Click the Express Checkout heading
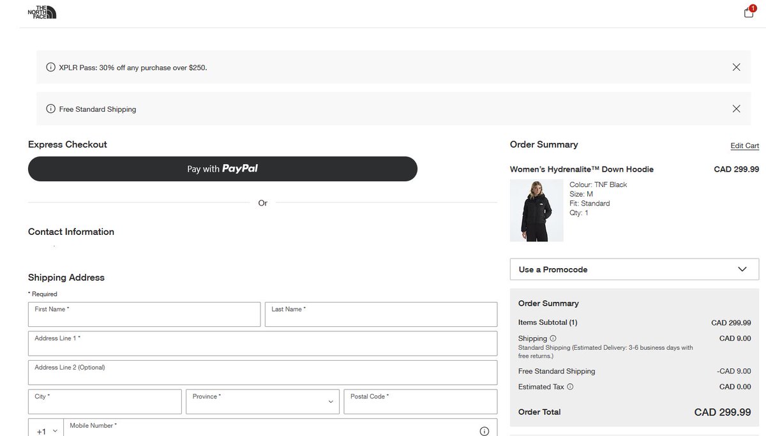 click(x=68, y=144)
